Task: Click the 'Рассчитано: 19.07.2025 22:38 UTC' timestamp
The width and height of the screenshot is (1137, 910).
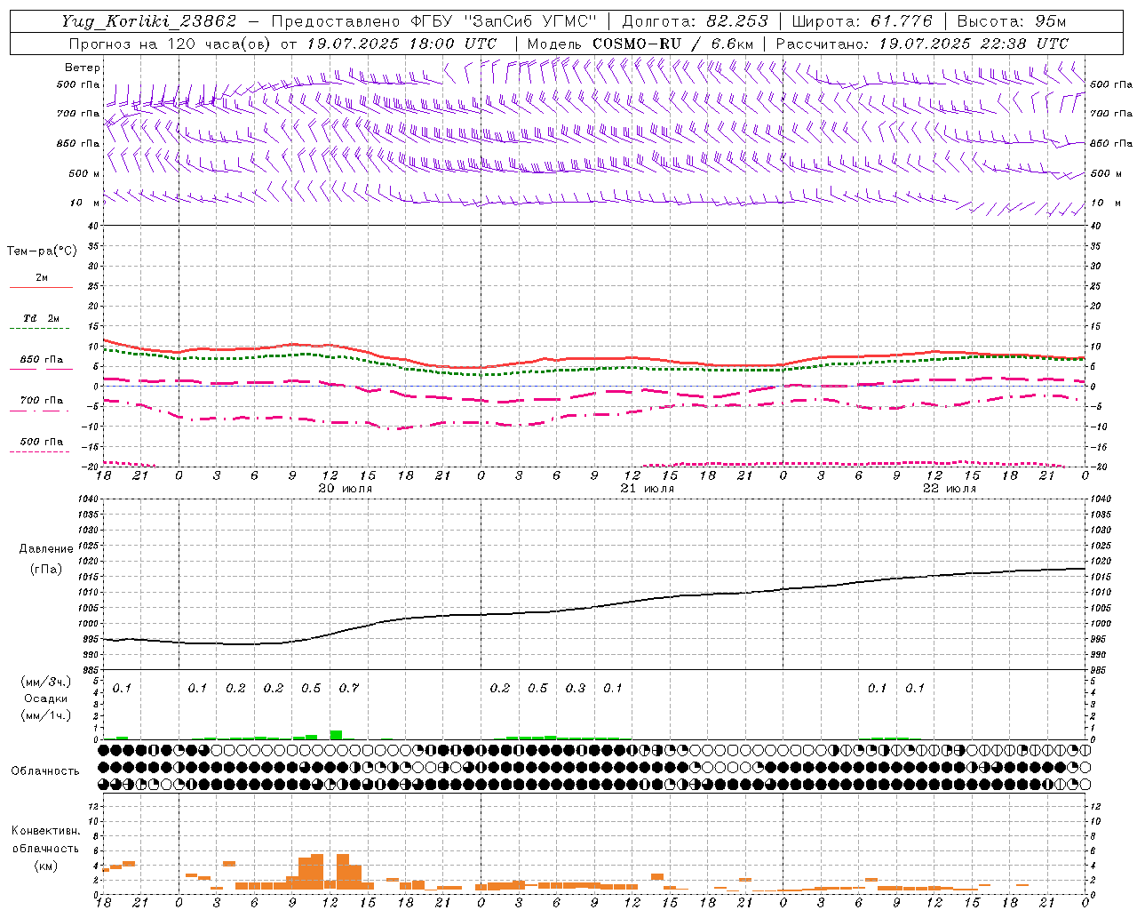Action: coord(922,44)
